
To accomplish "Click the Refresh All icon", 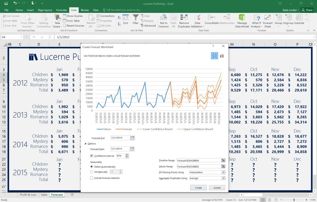I will [91, 21].
